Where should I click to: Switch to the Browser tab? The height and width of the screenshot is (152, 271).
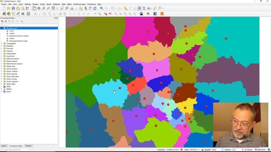pyautogui.click(x=28, y=146)
